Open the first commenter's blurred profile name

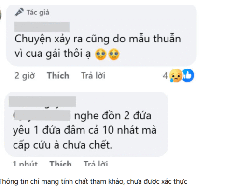click(42, 27)
